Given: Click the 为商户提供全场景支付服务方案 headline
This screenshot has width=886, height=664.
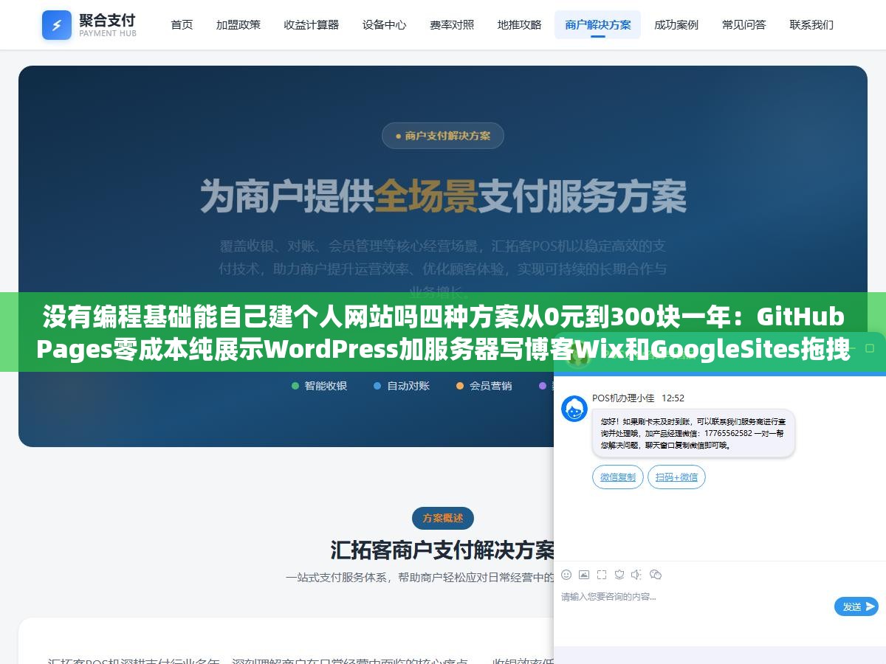Looking at the screenshot, I should pos(443,197).
